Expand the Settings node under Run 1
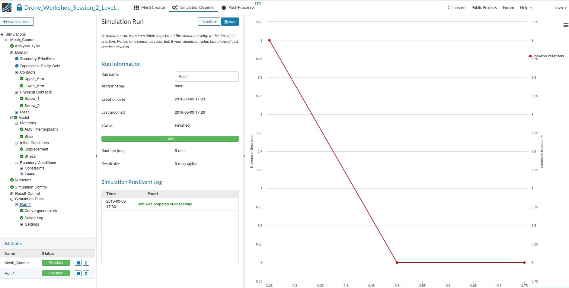 (21, 225)
